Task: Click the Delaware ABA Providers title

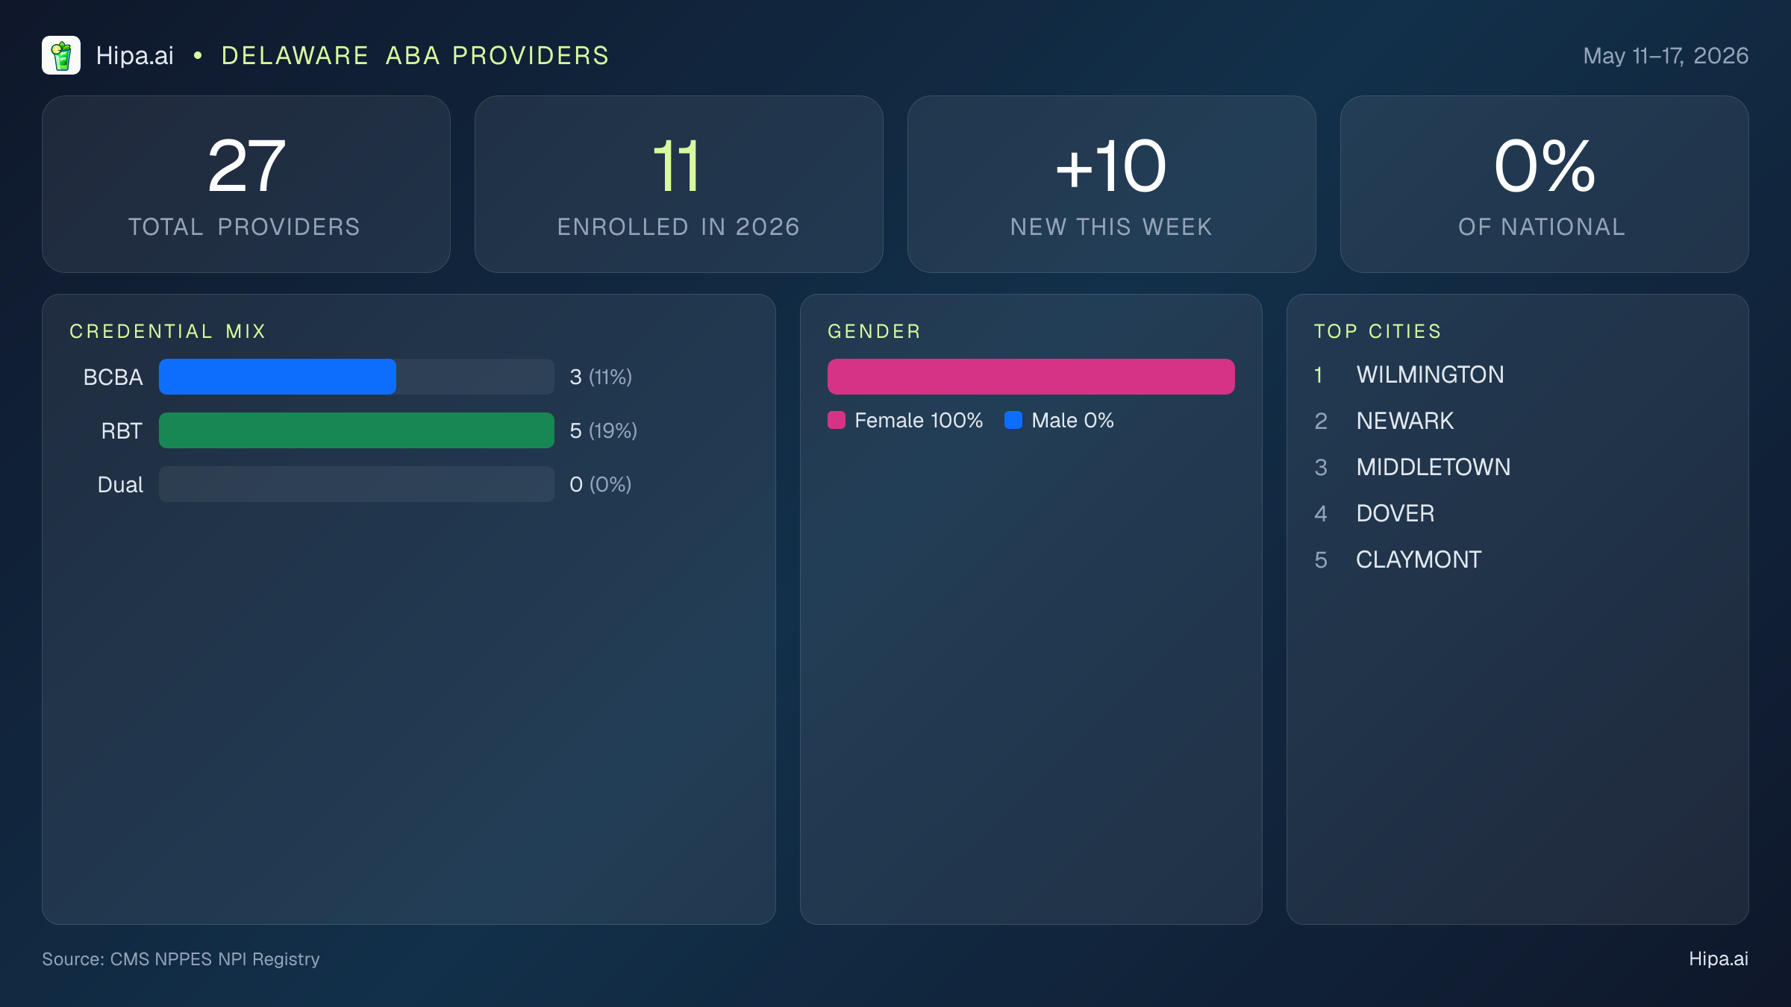Action: point(415,56)
